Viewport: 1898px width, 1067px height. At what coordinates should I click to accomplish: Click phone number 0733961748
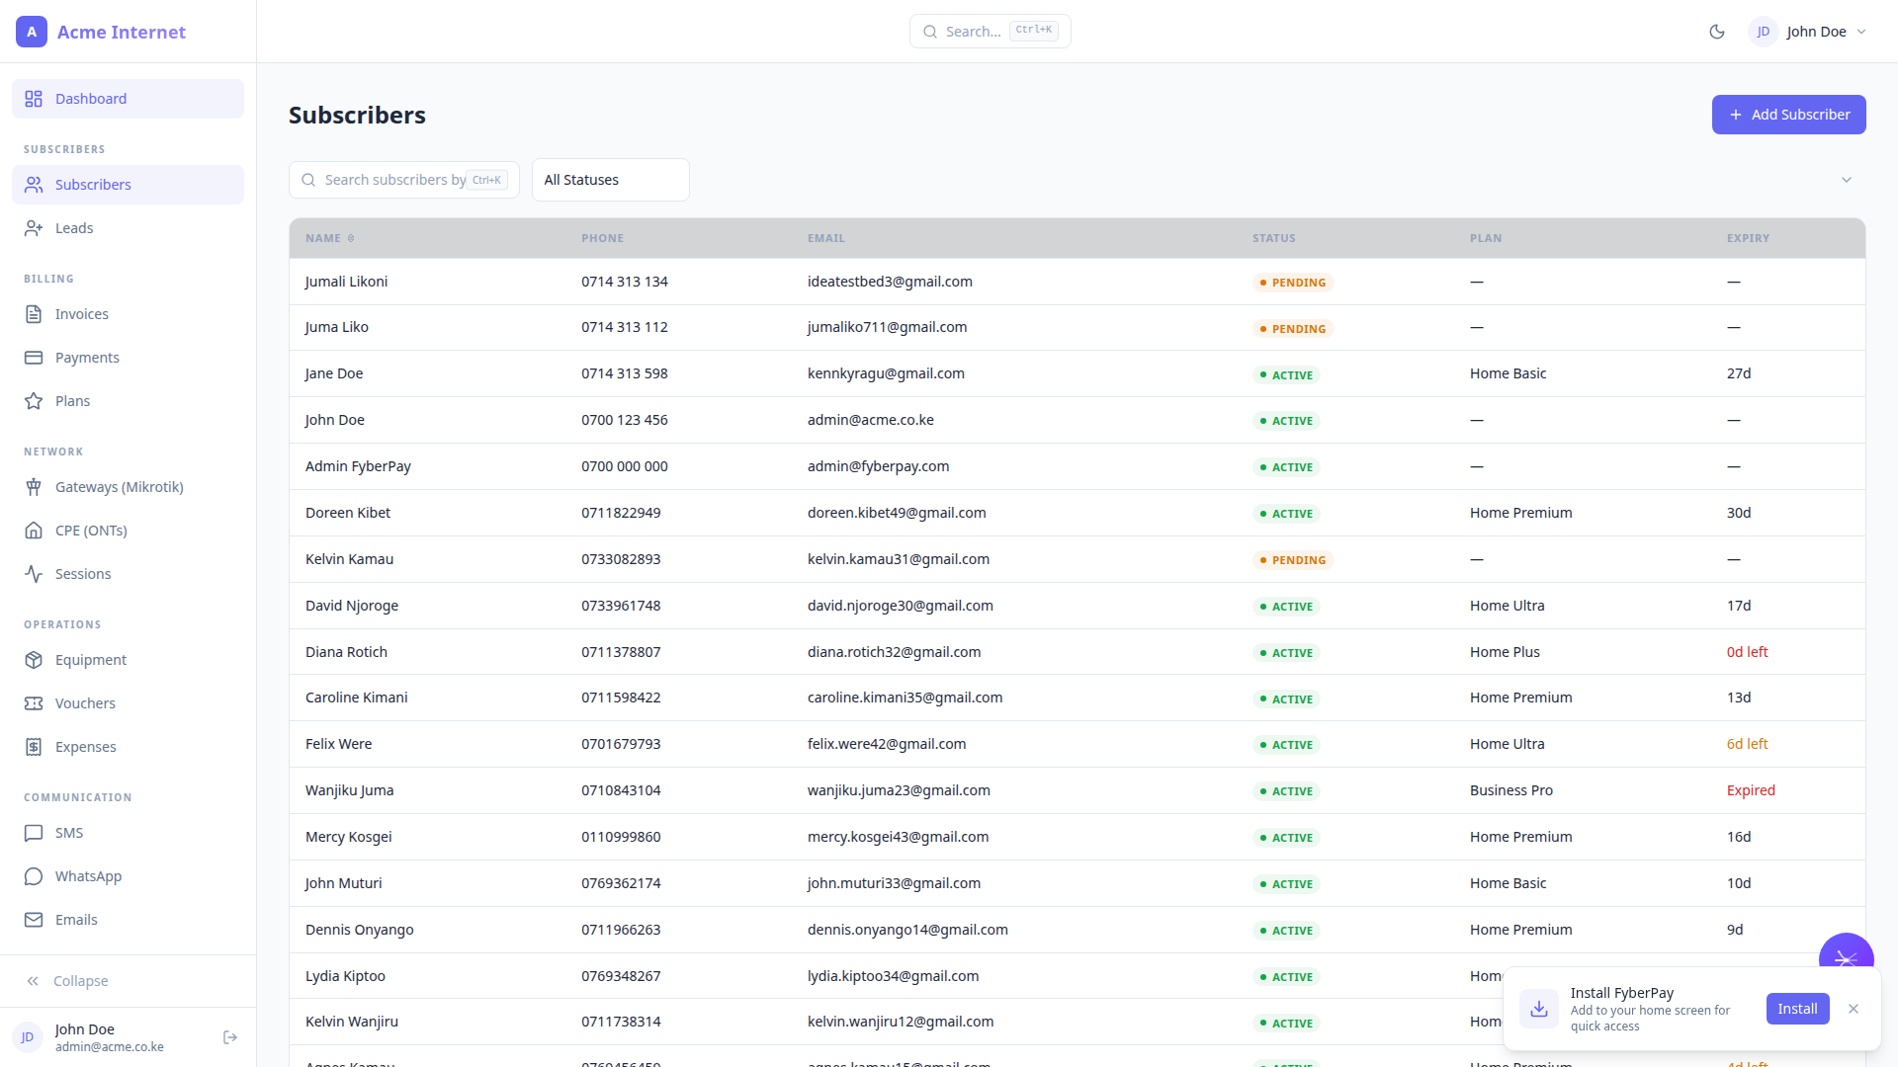click(621, 606)
